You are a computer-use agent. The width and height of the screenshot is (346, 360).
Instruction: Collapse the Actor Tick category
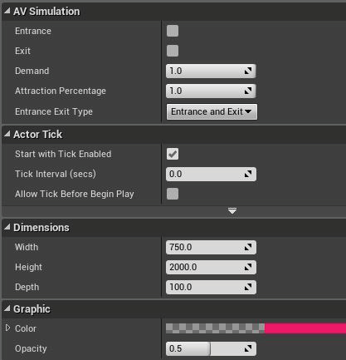coord(7,134)
